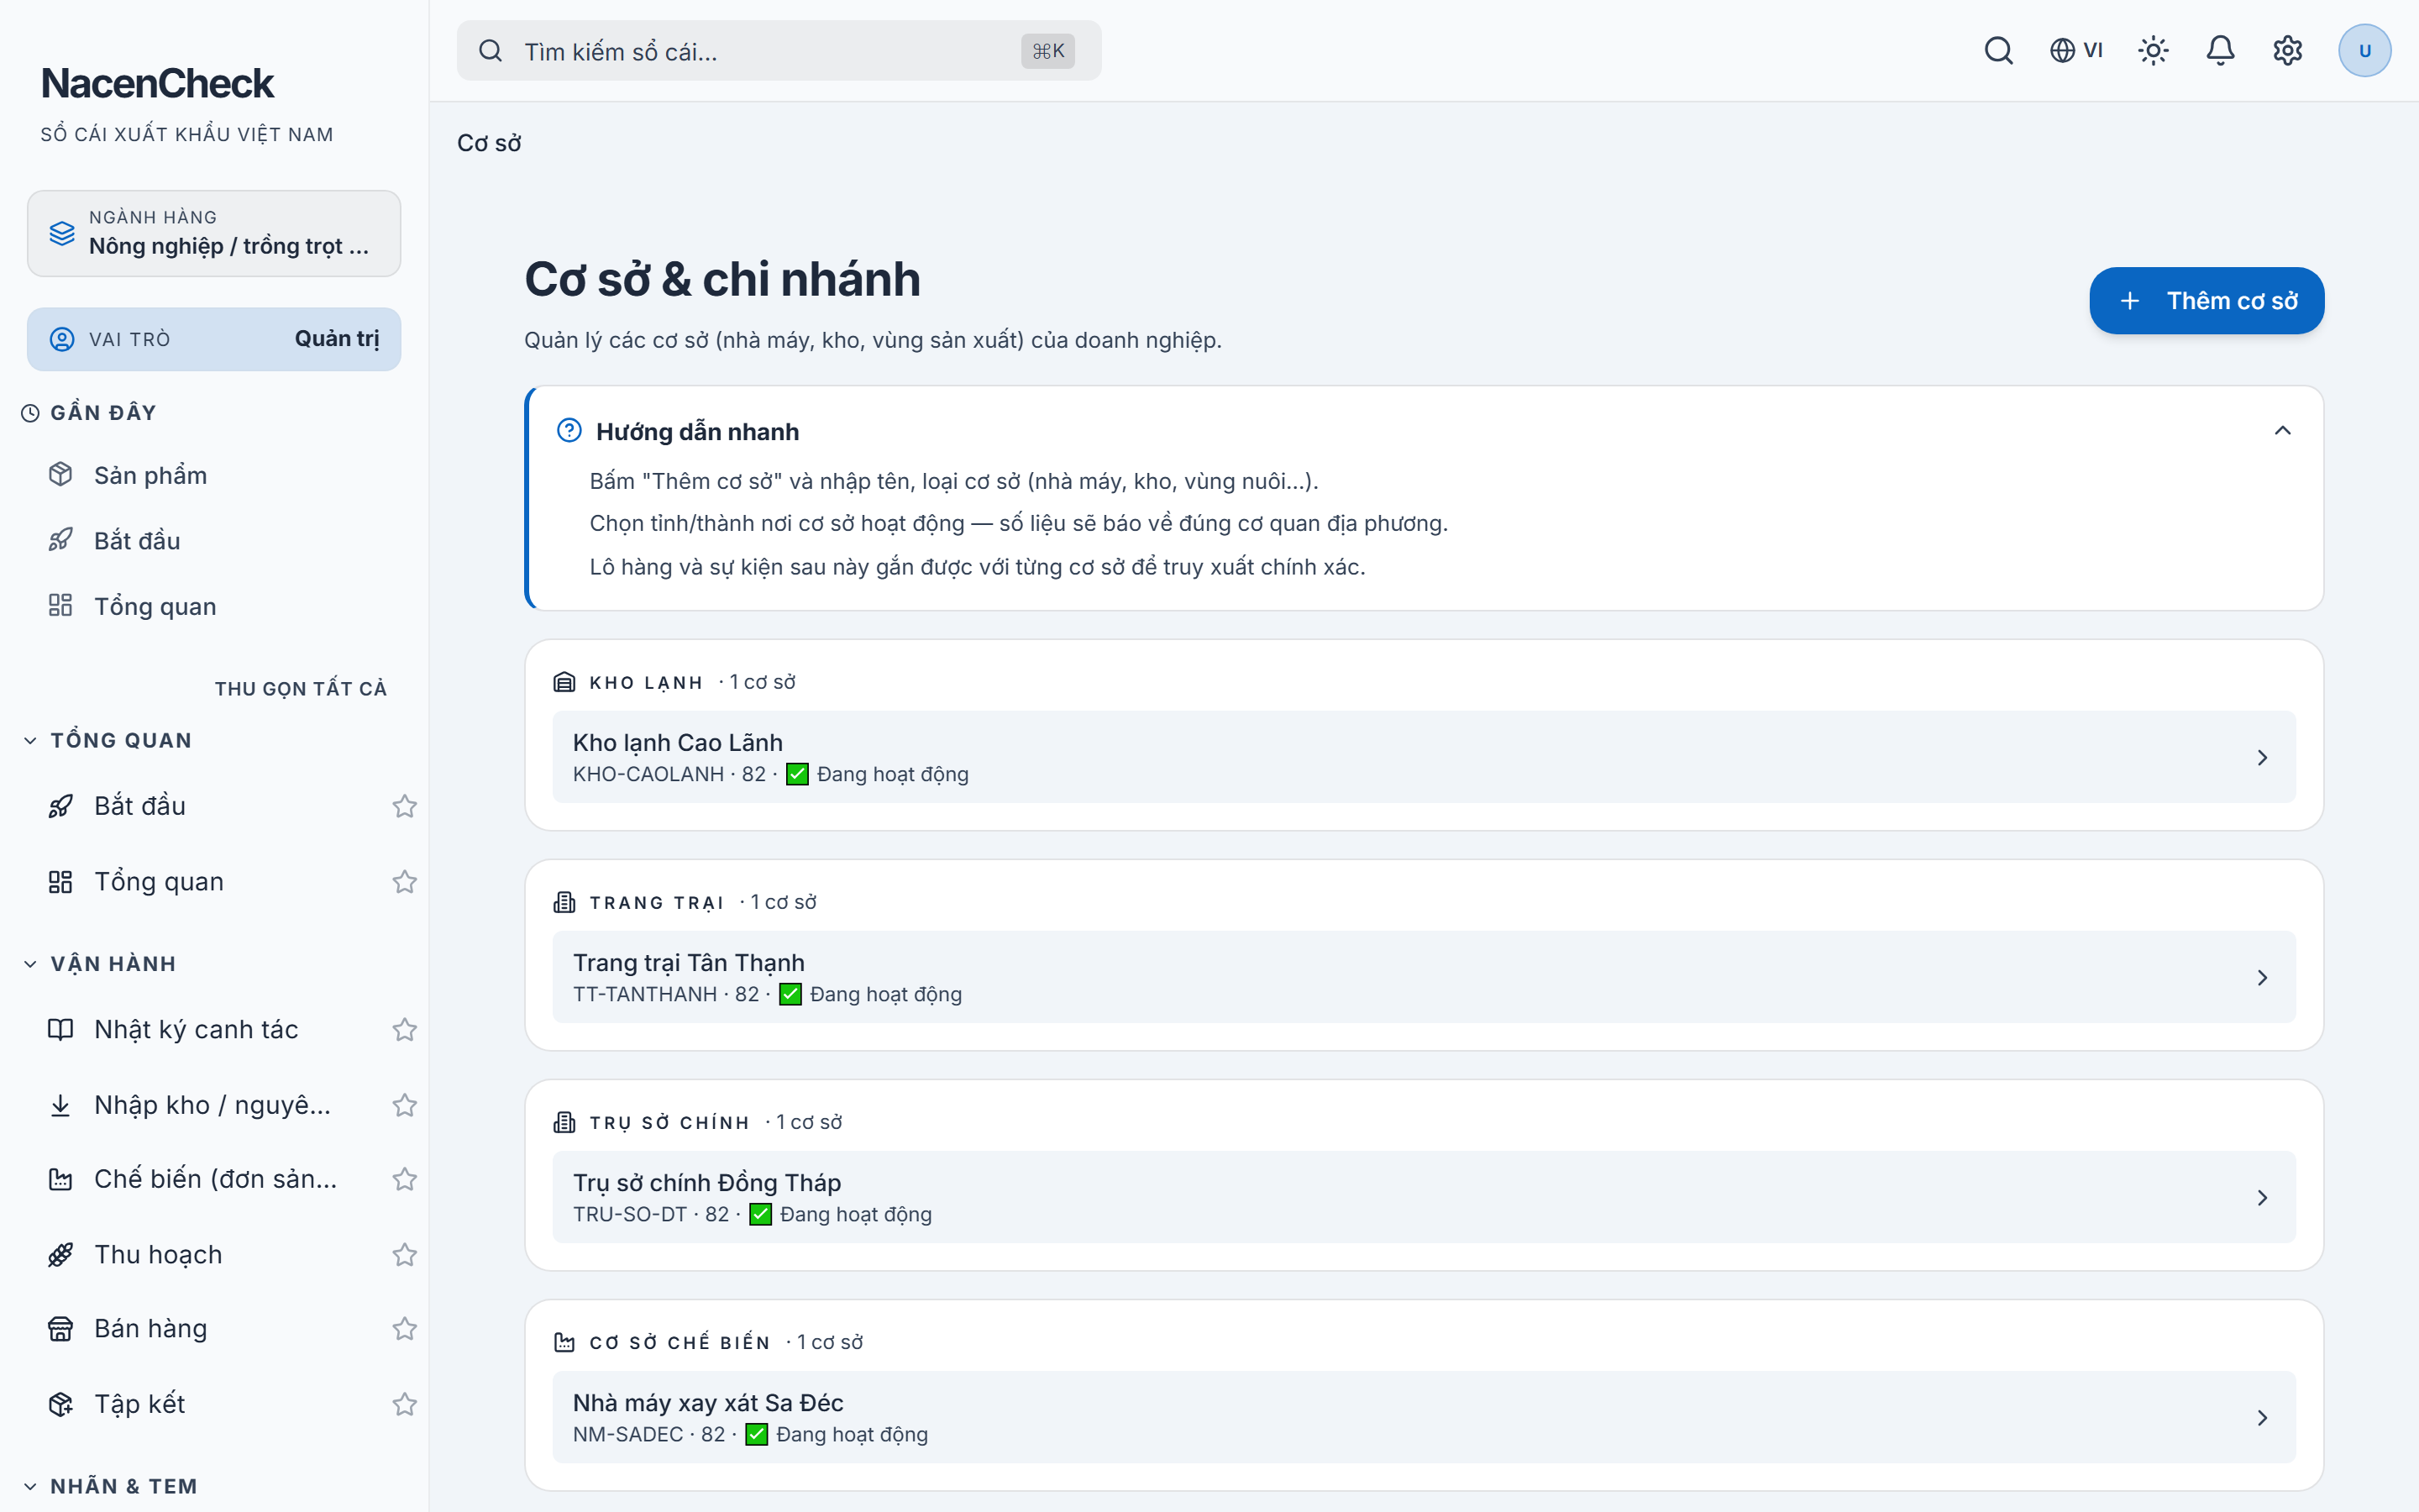Open Sản phẩm under Gần đây
This screenshot has height=1512, width=2419.
click(x=150, y=475)
